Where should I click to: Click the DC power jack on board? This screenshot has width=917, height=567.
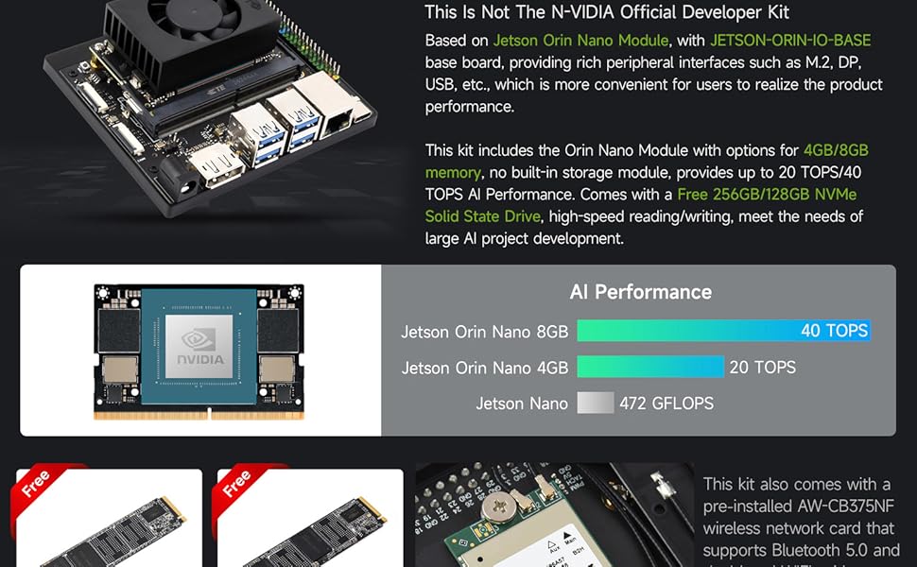(182, 182)
